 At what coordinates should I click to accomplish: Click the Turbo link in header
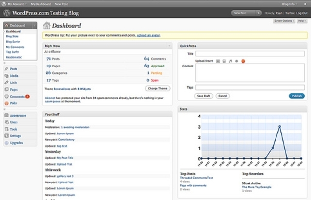(x=289, y=13)
